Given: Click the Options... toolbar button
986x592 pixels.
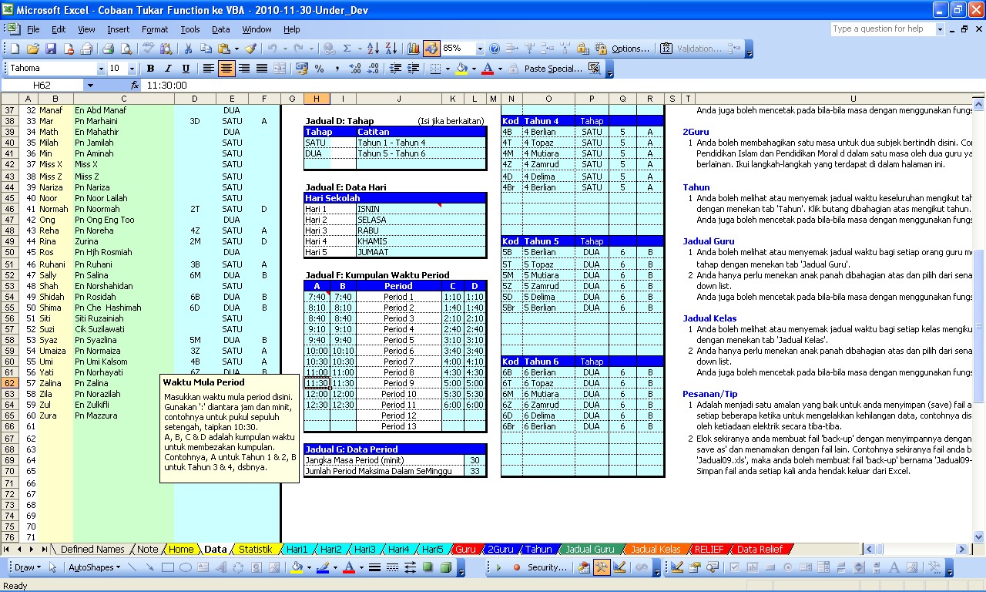Looking at the screenshot, I should (x=629, y=49).
